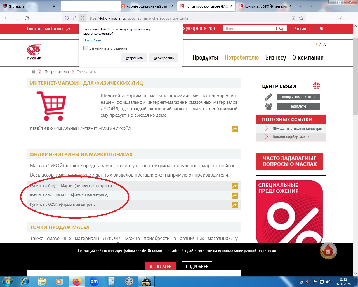Screen dimensions: 358x287
Task: Open Купить на OZON link
Action: click(63, 205)
